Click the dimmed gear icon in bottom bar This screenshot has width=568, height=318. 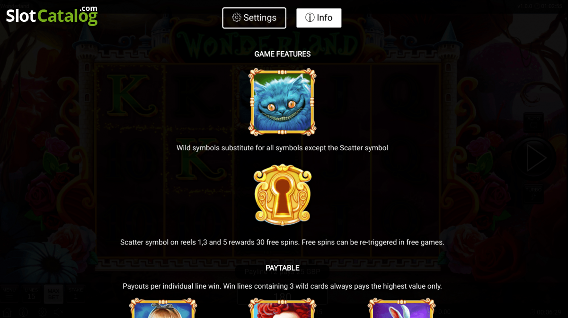point(42,312)
